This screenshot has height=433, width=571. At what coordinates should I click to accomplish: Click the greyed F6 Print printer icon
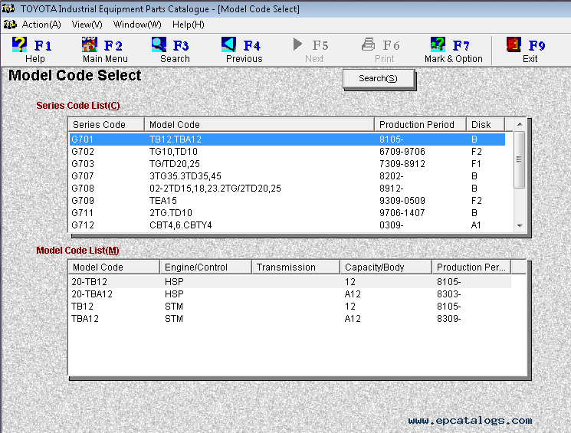[368, 44]
